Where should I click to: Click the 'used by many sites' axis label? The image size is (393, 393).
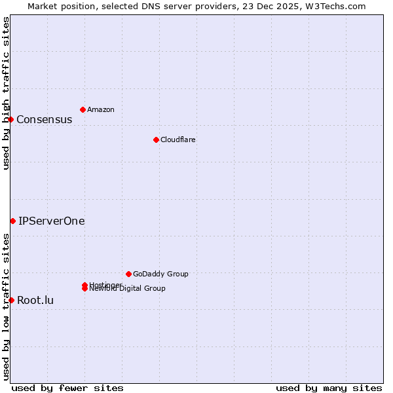tap(329, 388)
